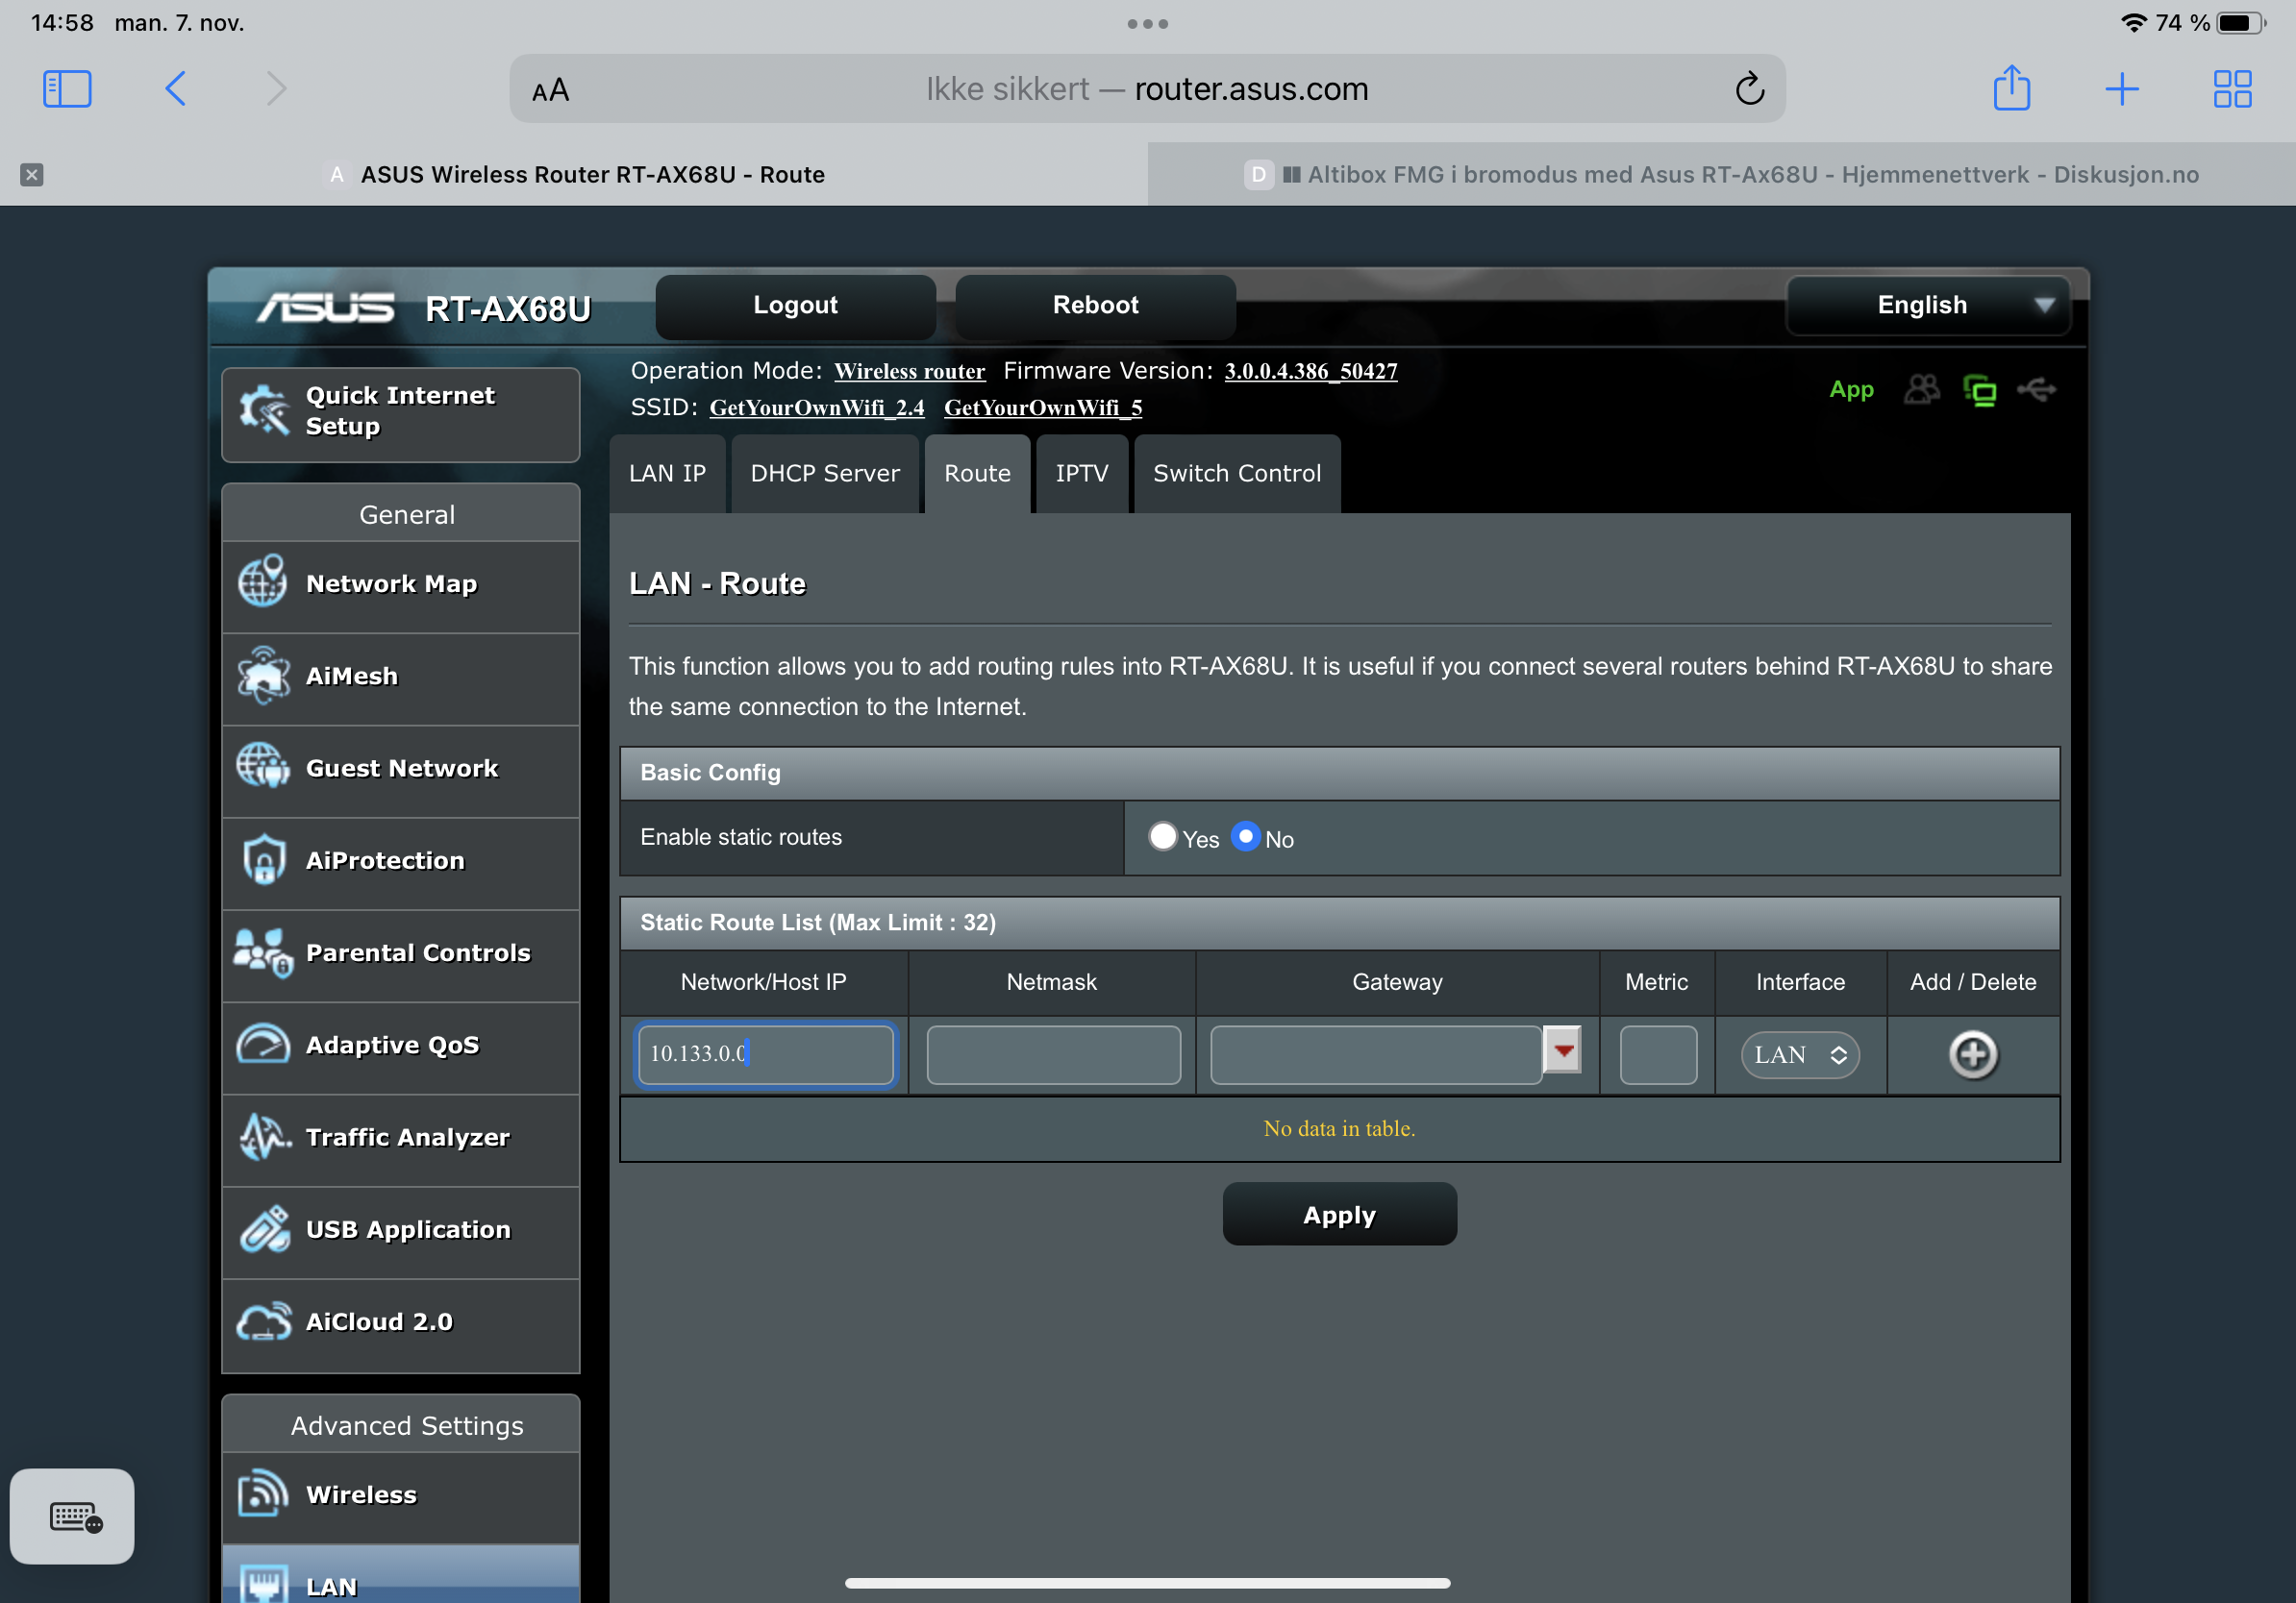2296x1603 pixels.
Task: Open the LAN Interface selector
Action: point(1800,1055)
